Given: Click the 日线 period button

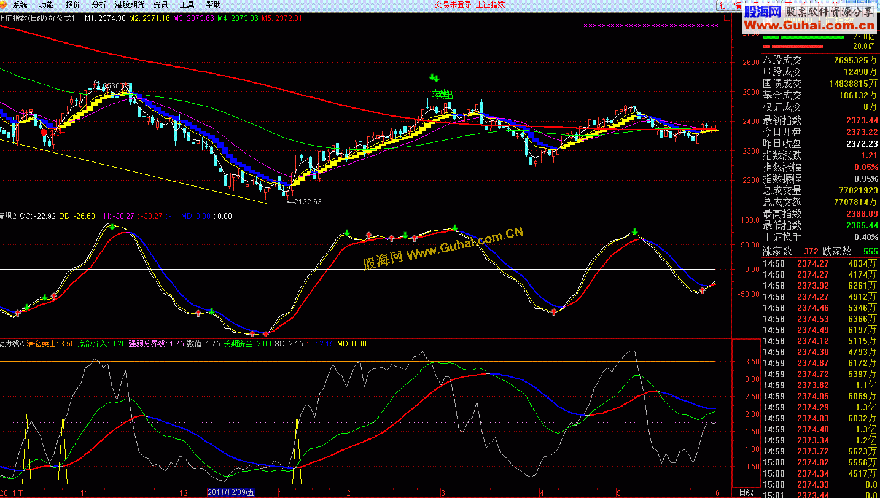Looking at the screenshot, I should click(746, 492).
